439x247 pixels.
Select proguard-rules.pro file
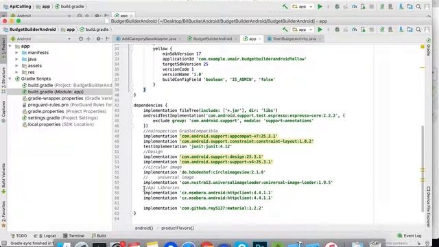67,105
